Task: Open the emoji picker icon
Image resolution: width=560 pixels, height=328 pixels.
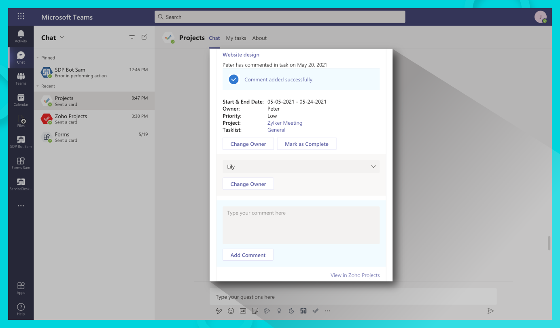Action: [x=231, y=311]
